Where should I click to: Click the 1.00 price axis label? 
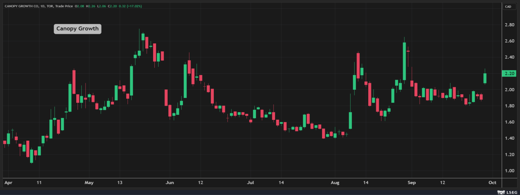pos(509,171)
